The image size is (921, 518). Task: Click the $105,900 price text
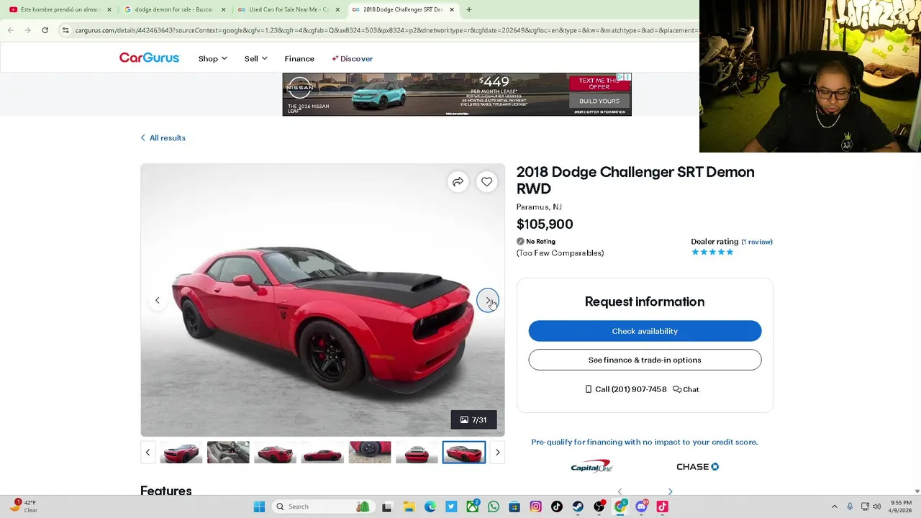pyautogui.click(x=545, y=224)
